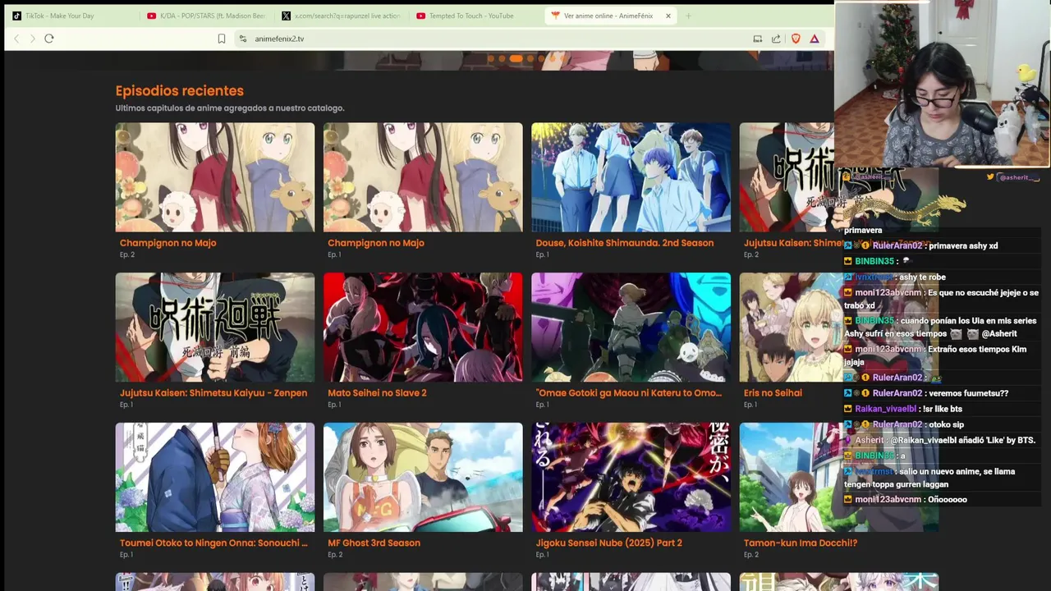This screenshot has height=591, width=1051.
Task: Click Ep. 2 label under MF Ghost 3rd Season
Action: coord(334,555)
